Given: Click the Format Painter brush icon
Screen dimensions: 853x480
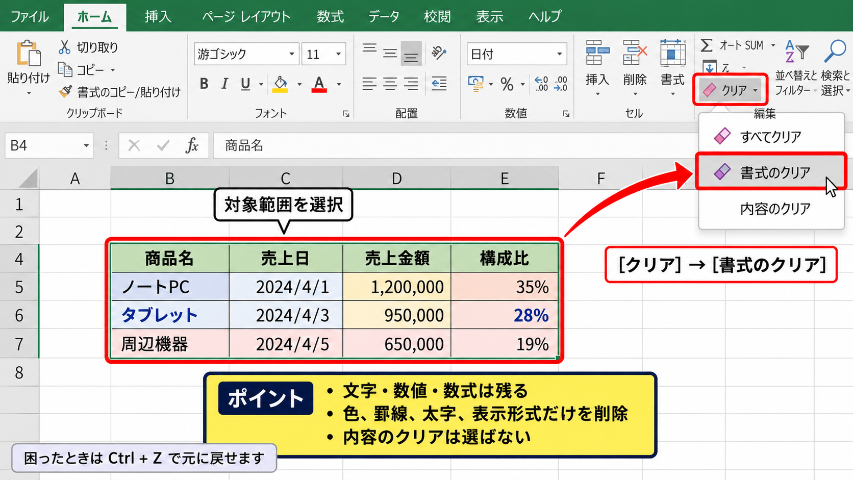Looking at the screenshot, I should click(x=65, y=91).
